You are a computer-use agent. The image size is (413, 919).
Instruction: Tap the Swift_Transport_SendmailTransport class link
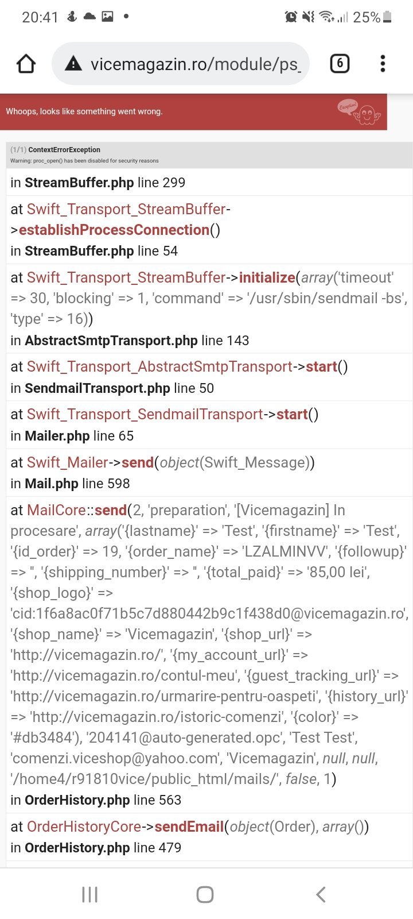(145, 415)
